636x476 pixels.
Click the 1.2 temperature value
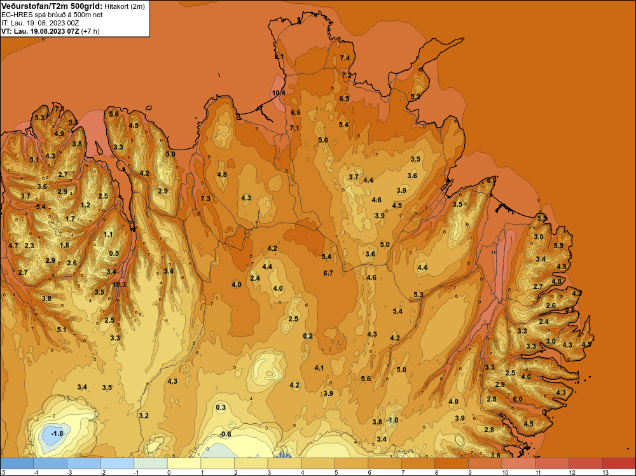pos(85,205)
